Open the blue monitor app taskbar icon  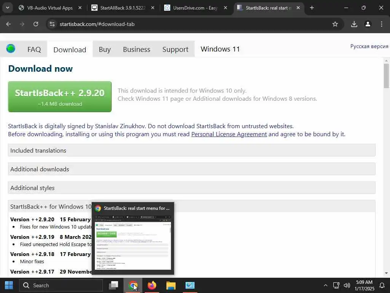pos(190,285)
